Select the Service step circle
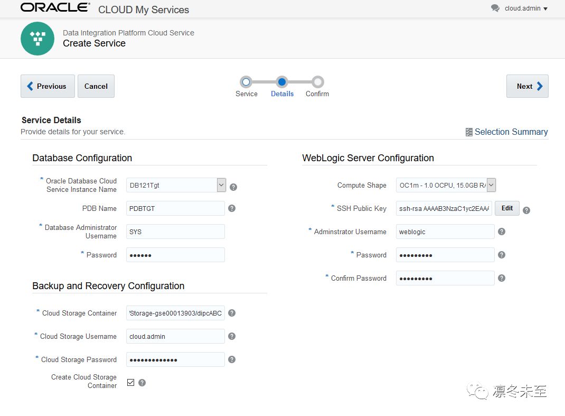 click(x=246, y=82)
